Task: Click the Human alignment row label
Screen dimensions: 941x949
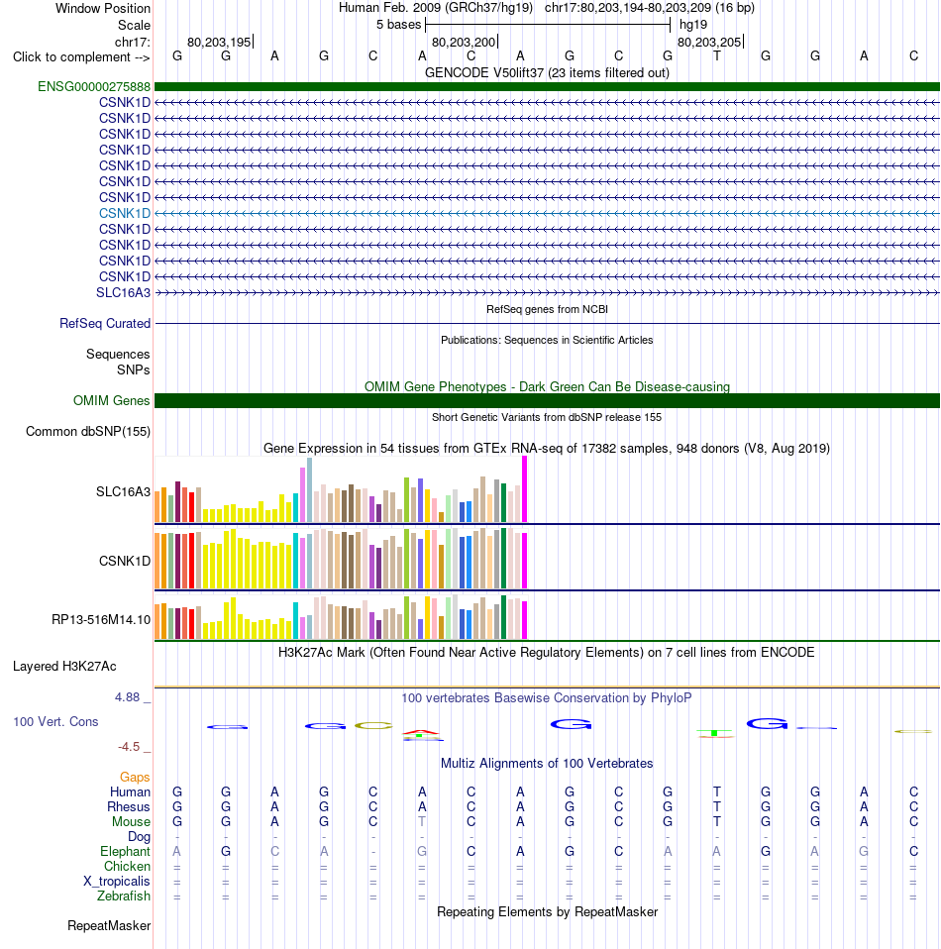Action: (x=130, y=792)
